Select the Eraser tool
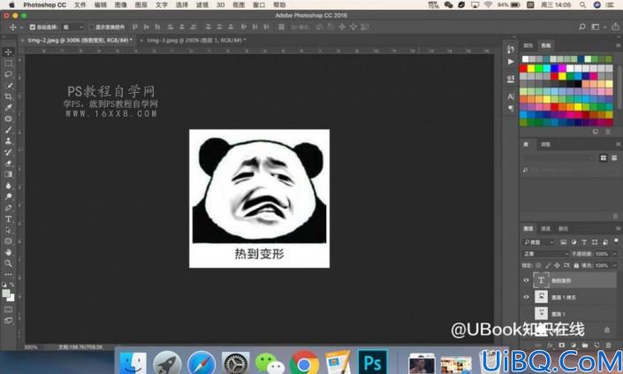623x374 pixels. [x=8, y=164]
